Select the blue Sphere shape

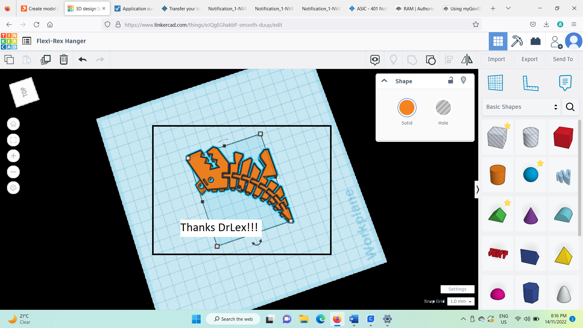(530, 175)
